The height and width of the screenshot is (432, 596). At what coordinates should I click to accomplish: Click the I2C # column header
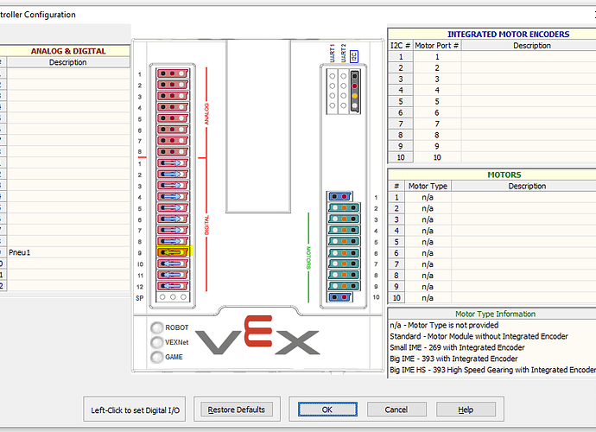point(401,46)
